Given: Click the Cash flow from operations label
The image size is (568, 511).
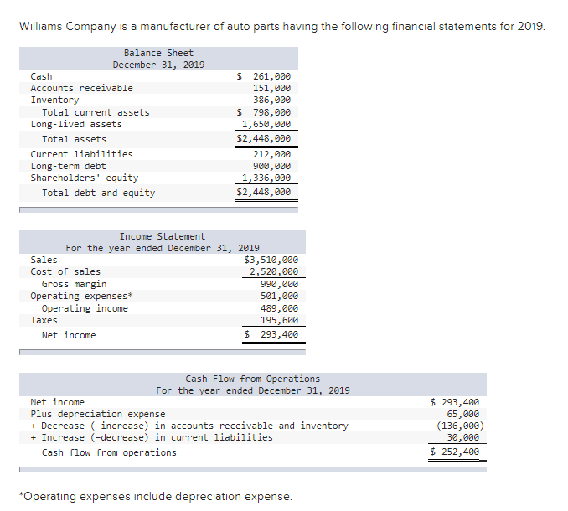Looking at the screenshot, I should point(109,452).
